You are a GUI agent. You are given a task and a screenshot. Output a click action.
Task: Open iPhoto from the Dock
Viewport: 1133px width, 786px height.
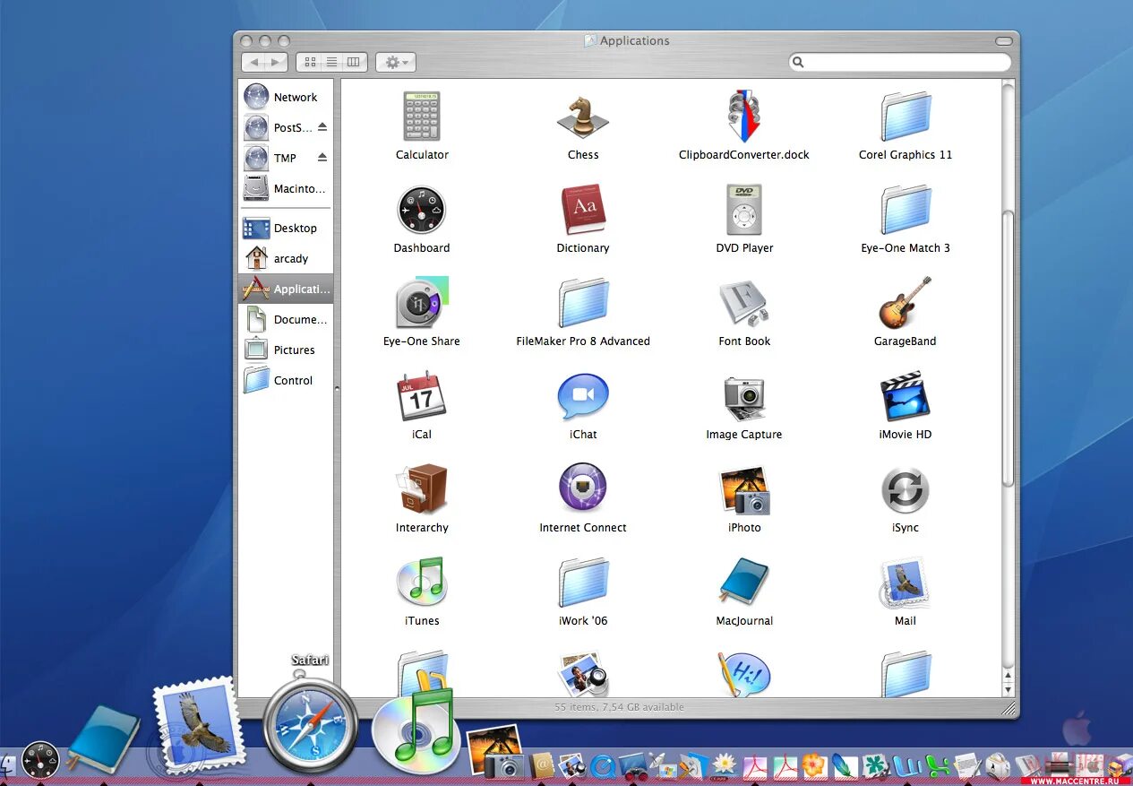click(x=495, y=752)
